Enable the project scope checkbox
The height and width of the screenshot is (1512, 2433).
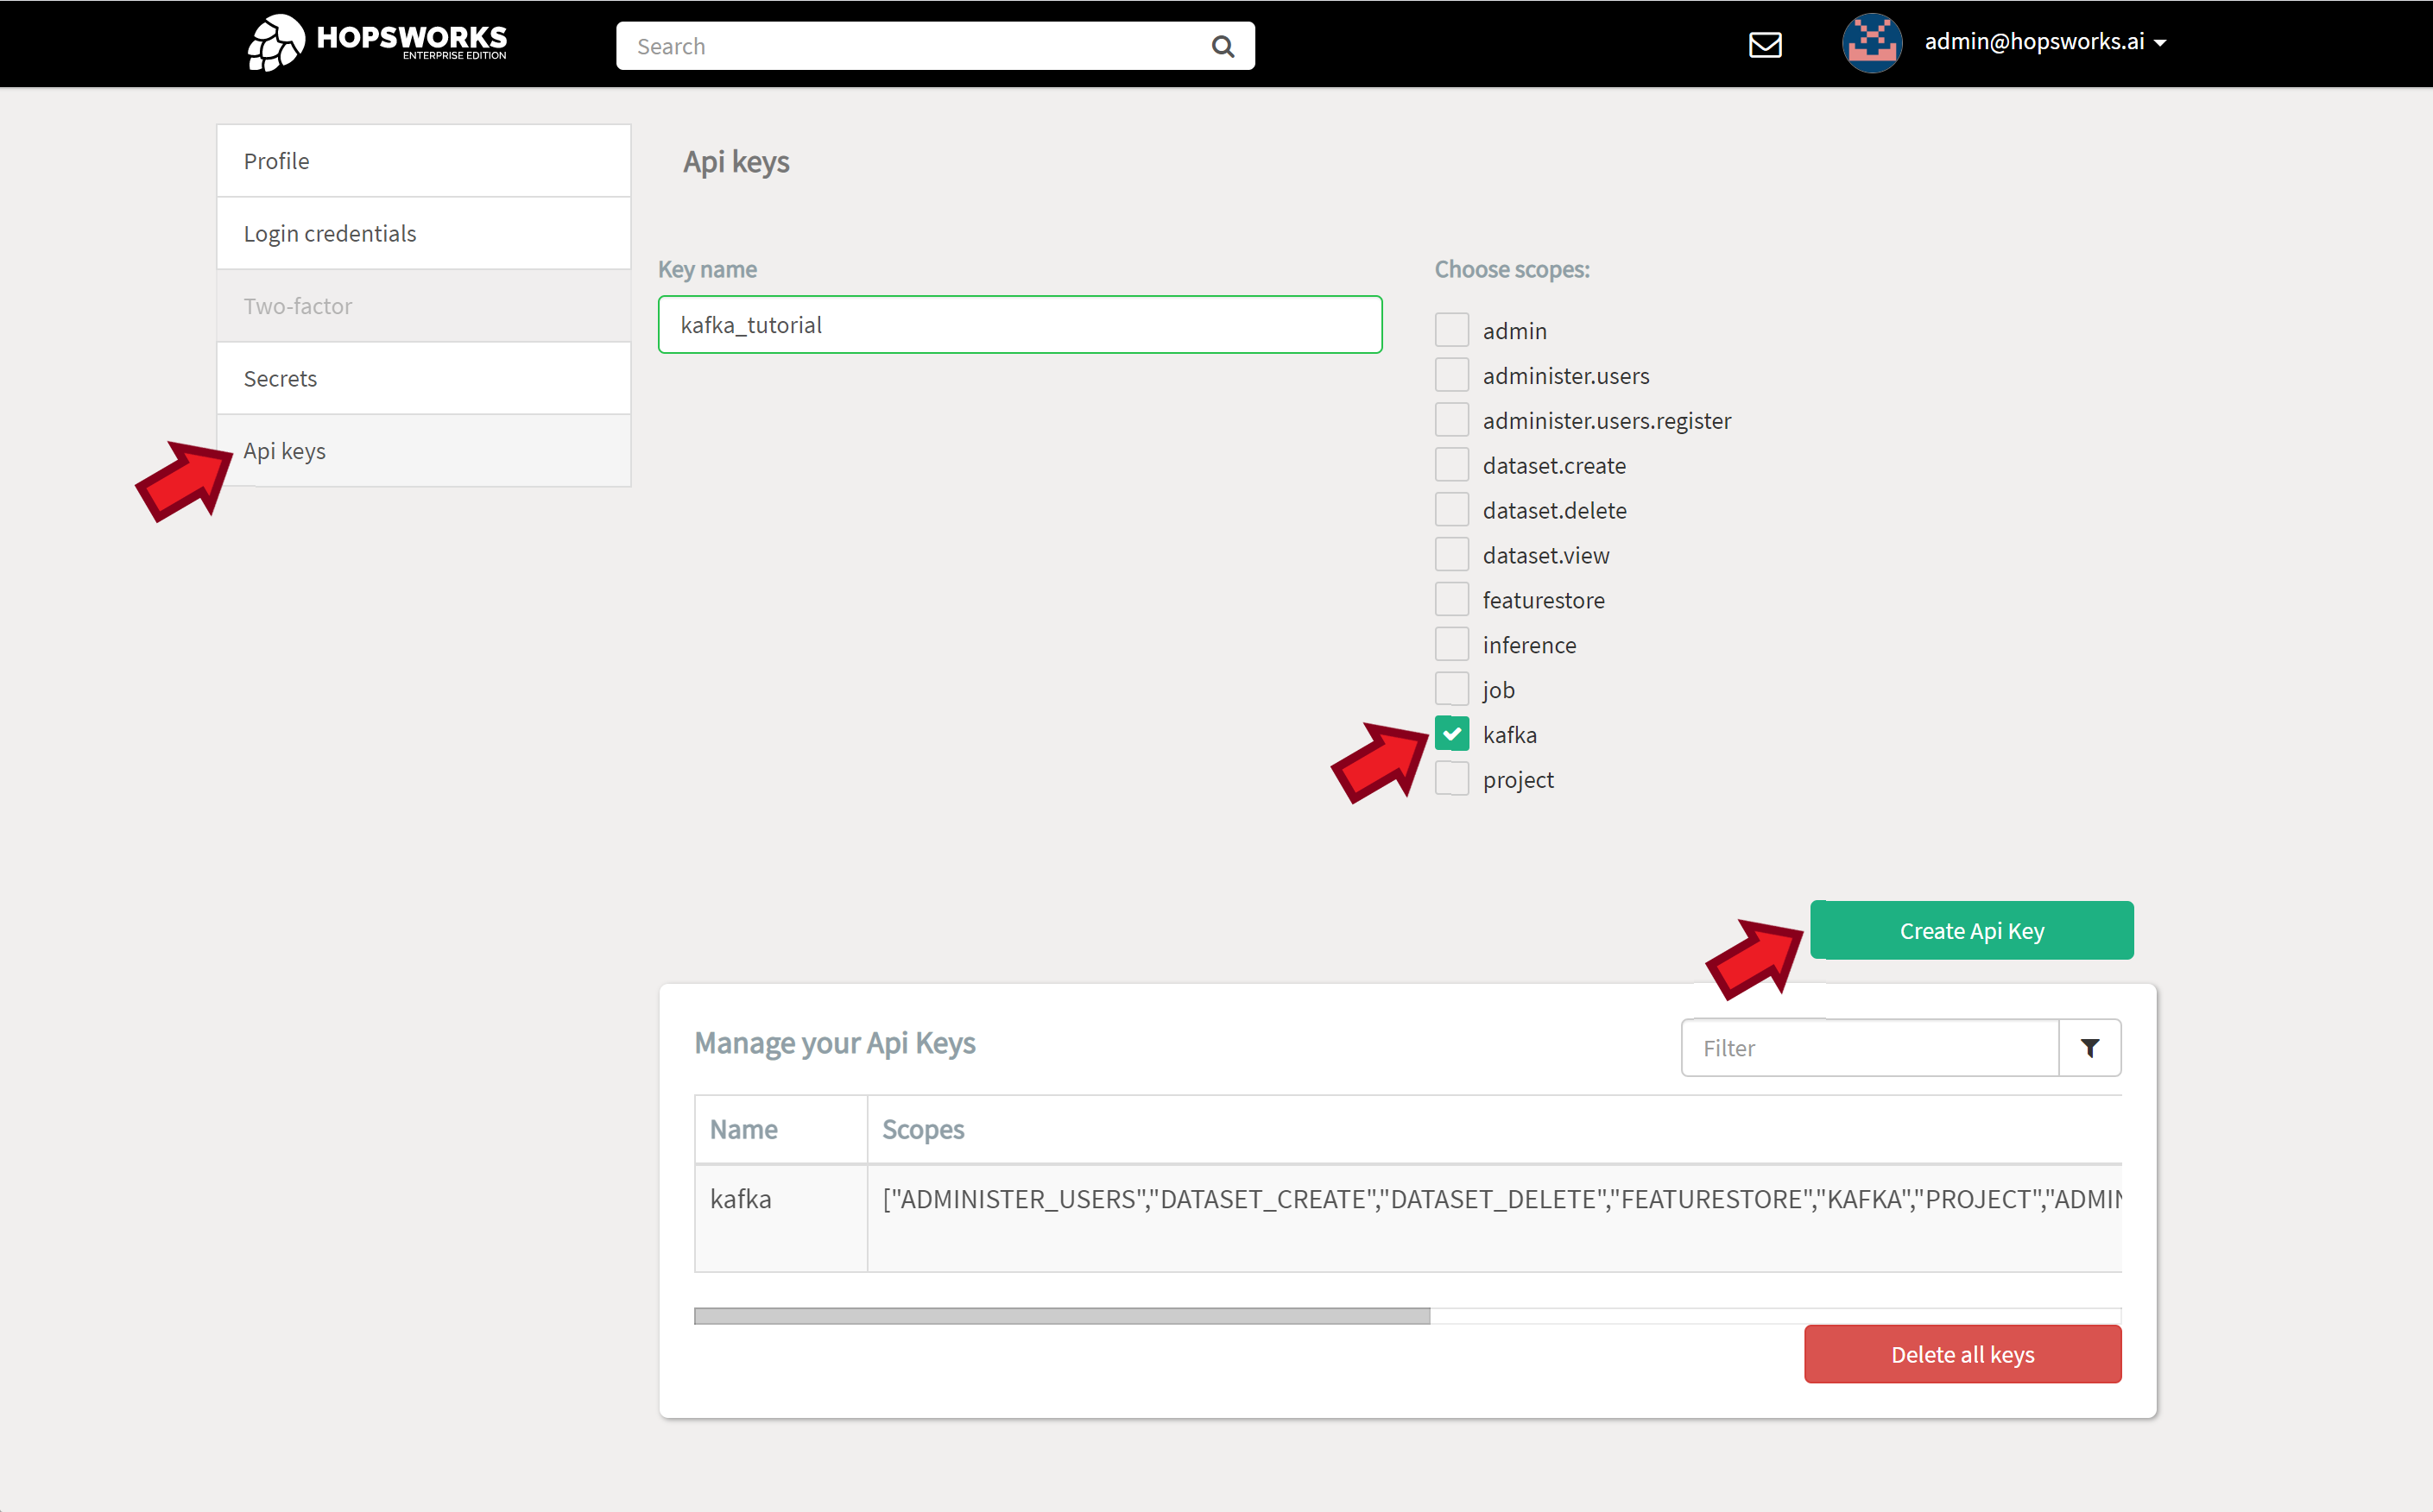pos(1451,778)
